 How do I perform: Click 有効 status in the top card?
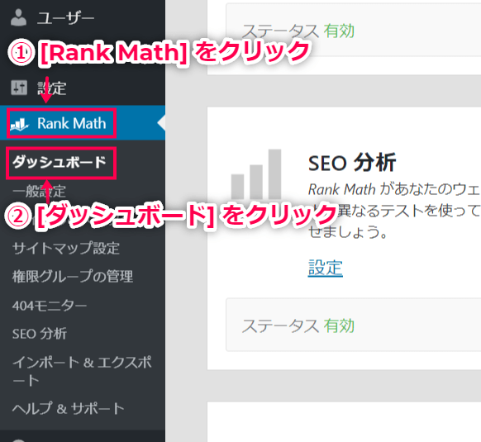point(340,31)
